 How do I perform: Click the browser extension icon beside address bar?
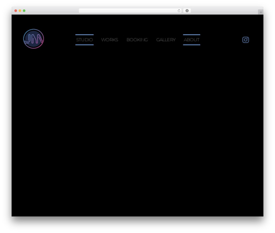[x=187, y=10]
